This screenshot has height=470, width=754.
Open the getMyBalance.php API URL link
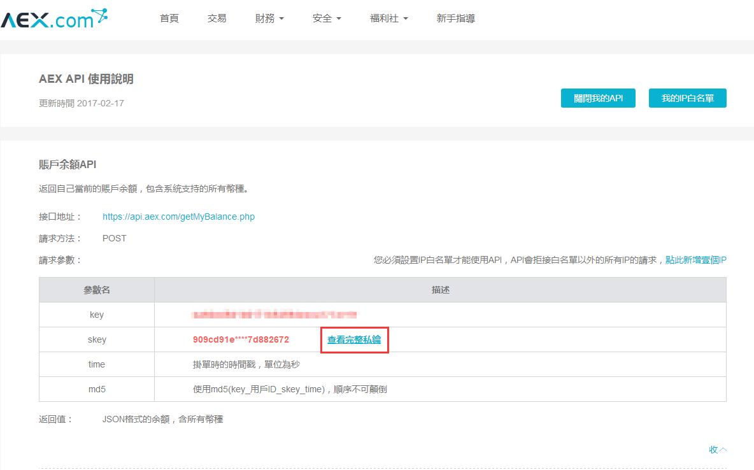[178, 217]
